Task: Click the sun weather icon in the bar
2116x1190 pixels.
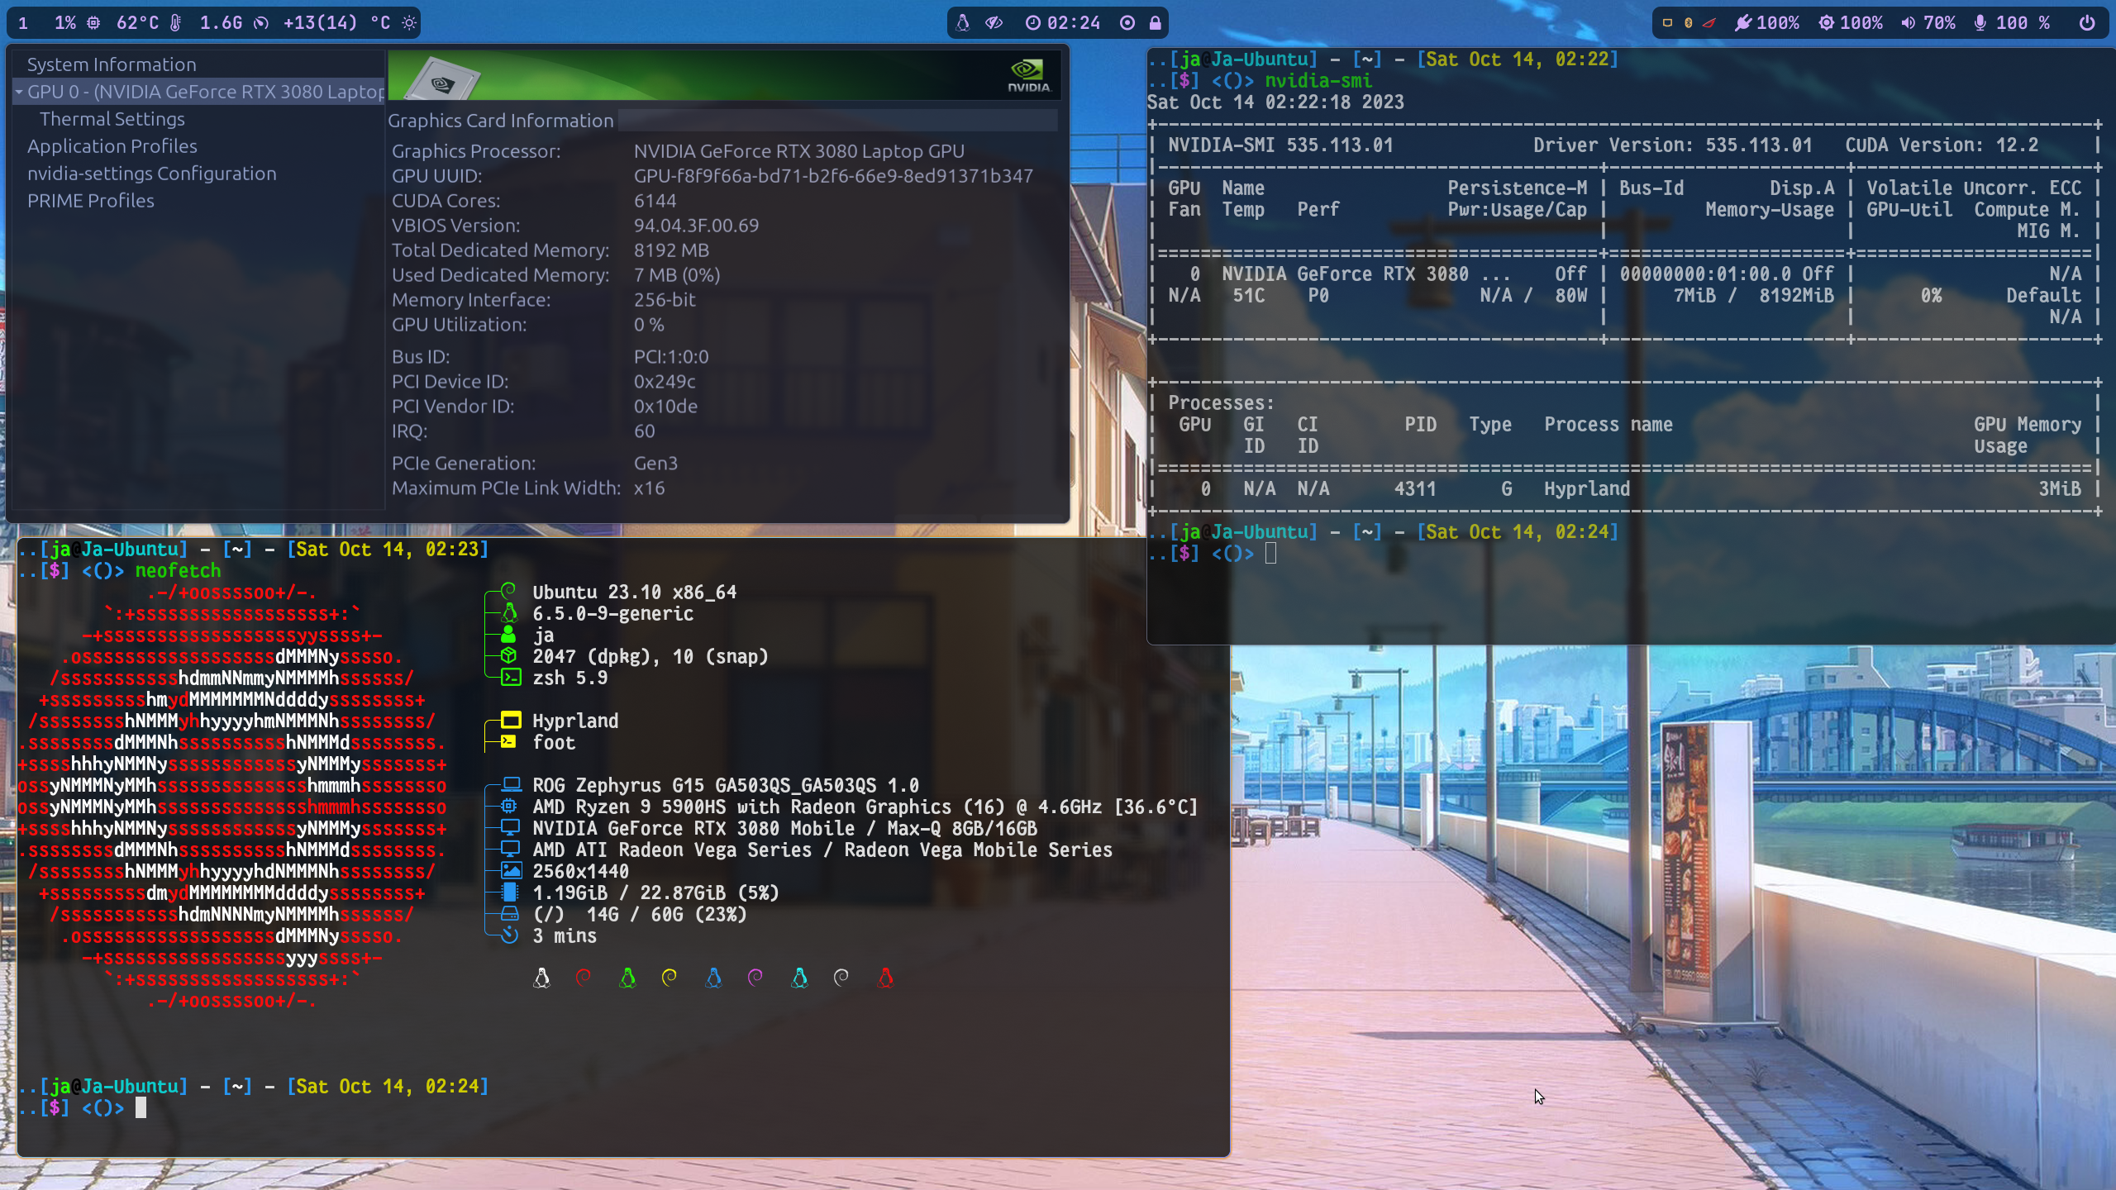Action: click(409, 23)
